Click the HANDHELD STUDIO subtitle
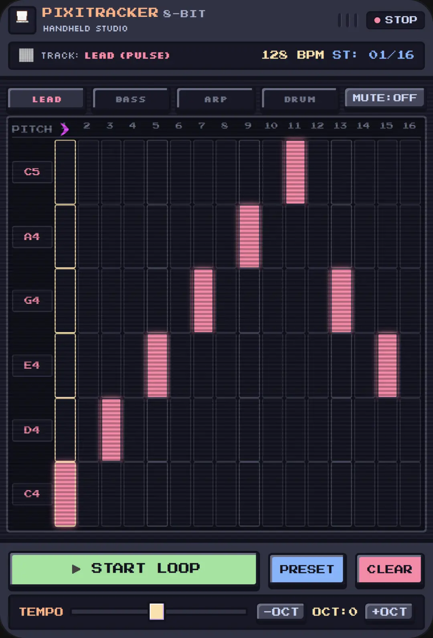 (85, 28)
